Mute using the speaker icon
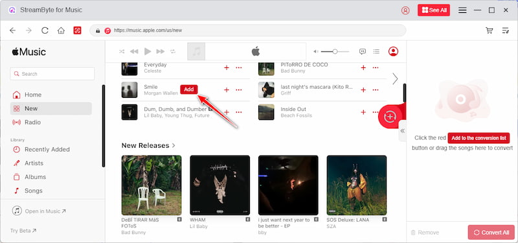 click(x=316, y=51)
